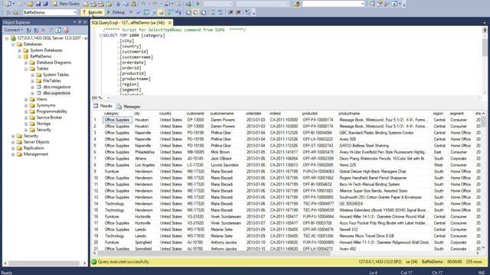Click the Decrease Indent icon
The width and height of the screenshot is (490, 275).
(230, 12)
